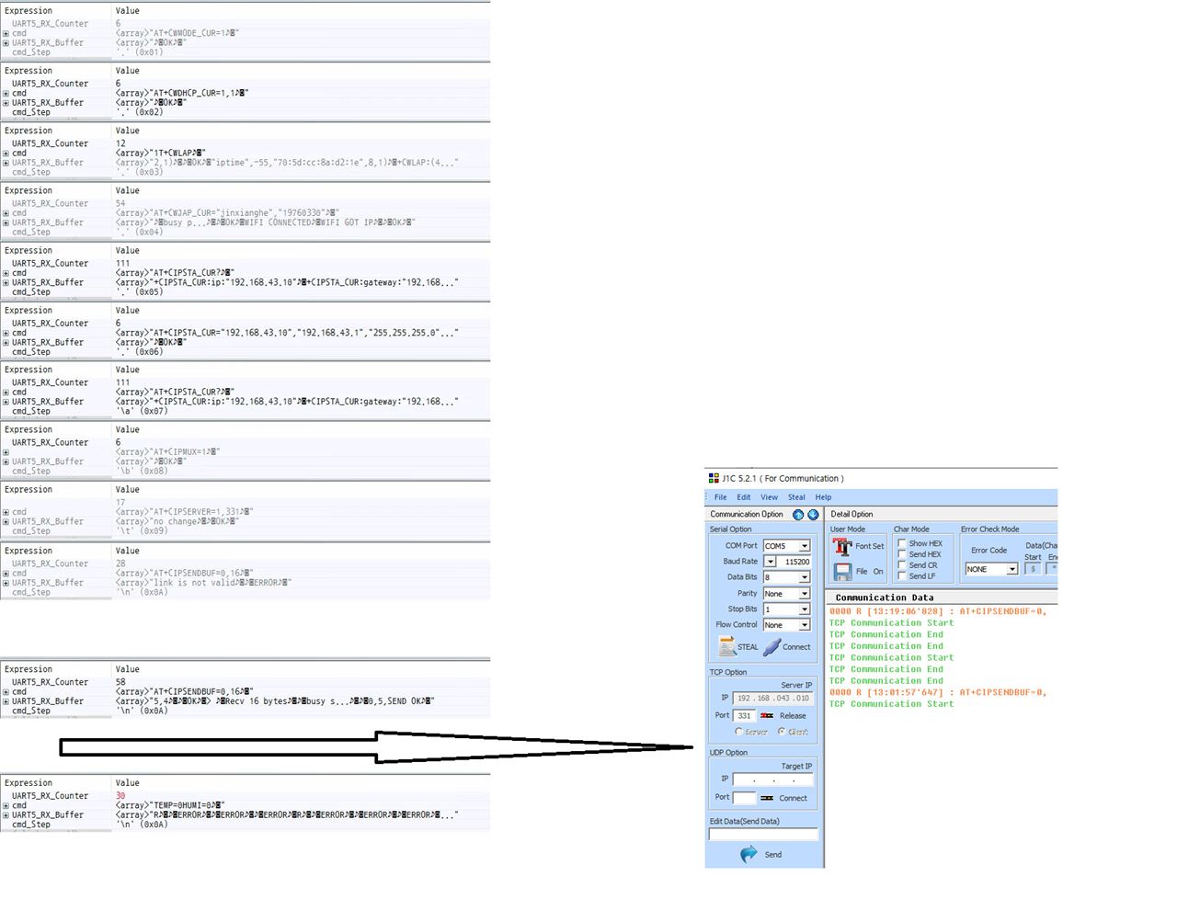
Task: Click the log line timestamped 13:01:57'647
Action: click(938, 693)
